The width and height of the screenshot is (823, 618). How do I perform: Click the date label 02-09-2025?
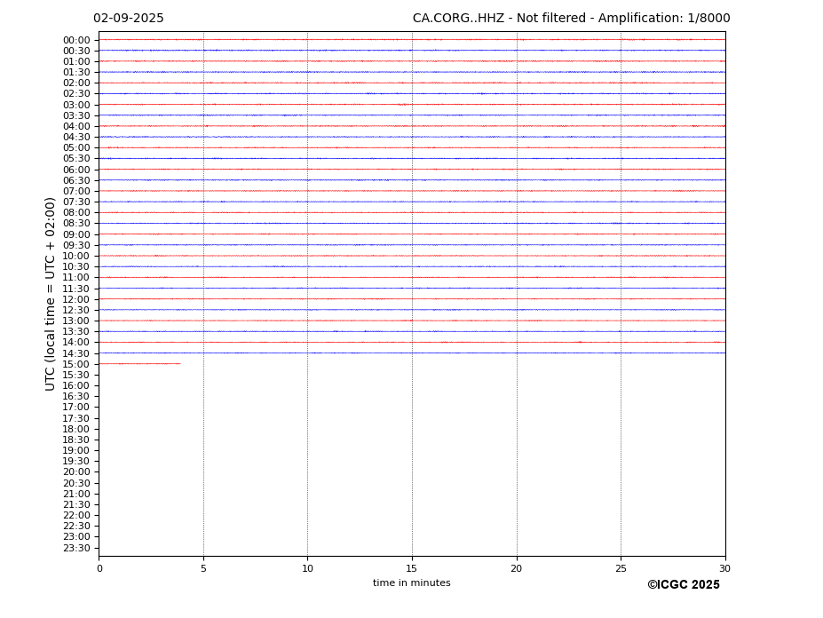(x=129, y=19)
